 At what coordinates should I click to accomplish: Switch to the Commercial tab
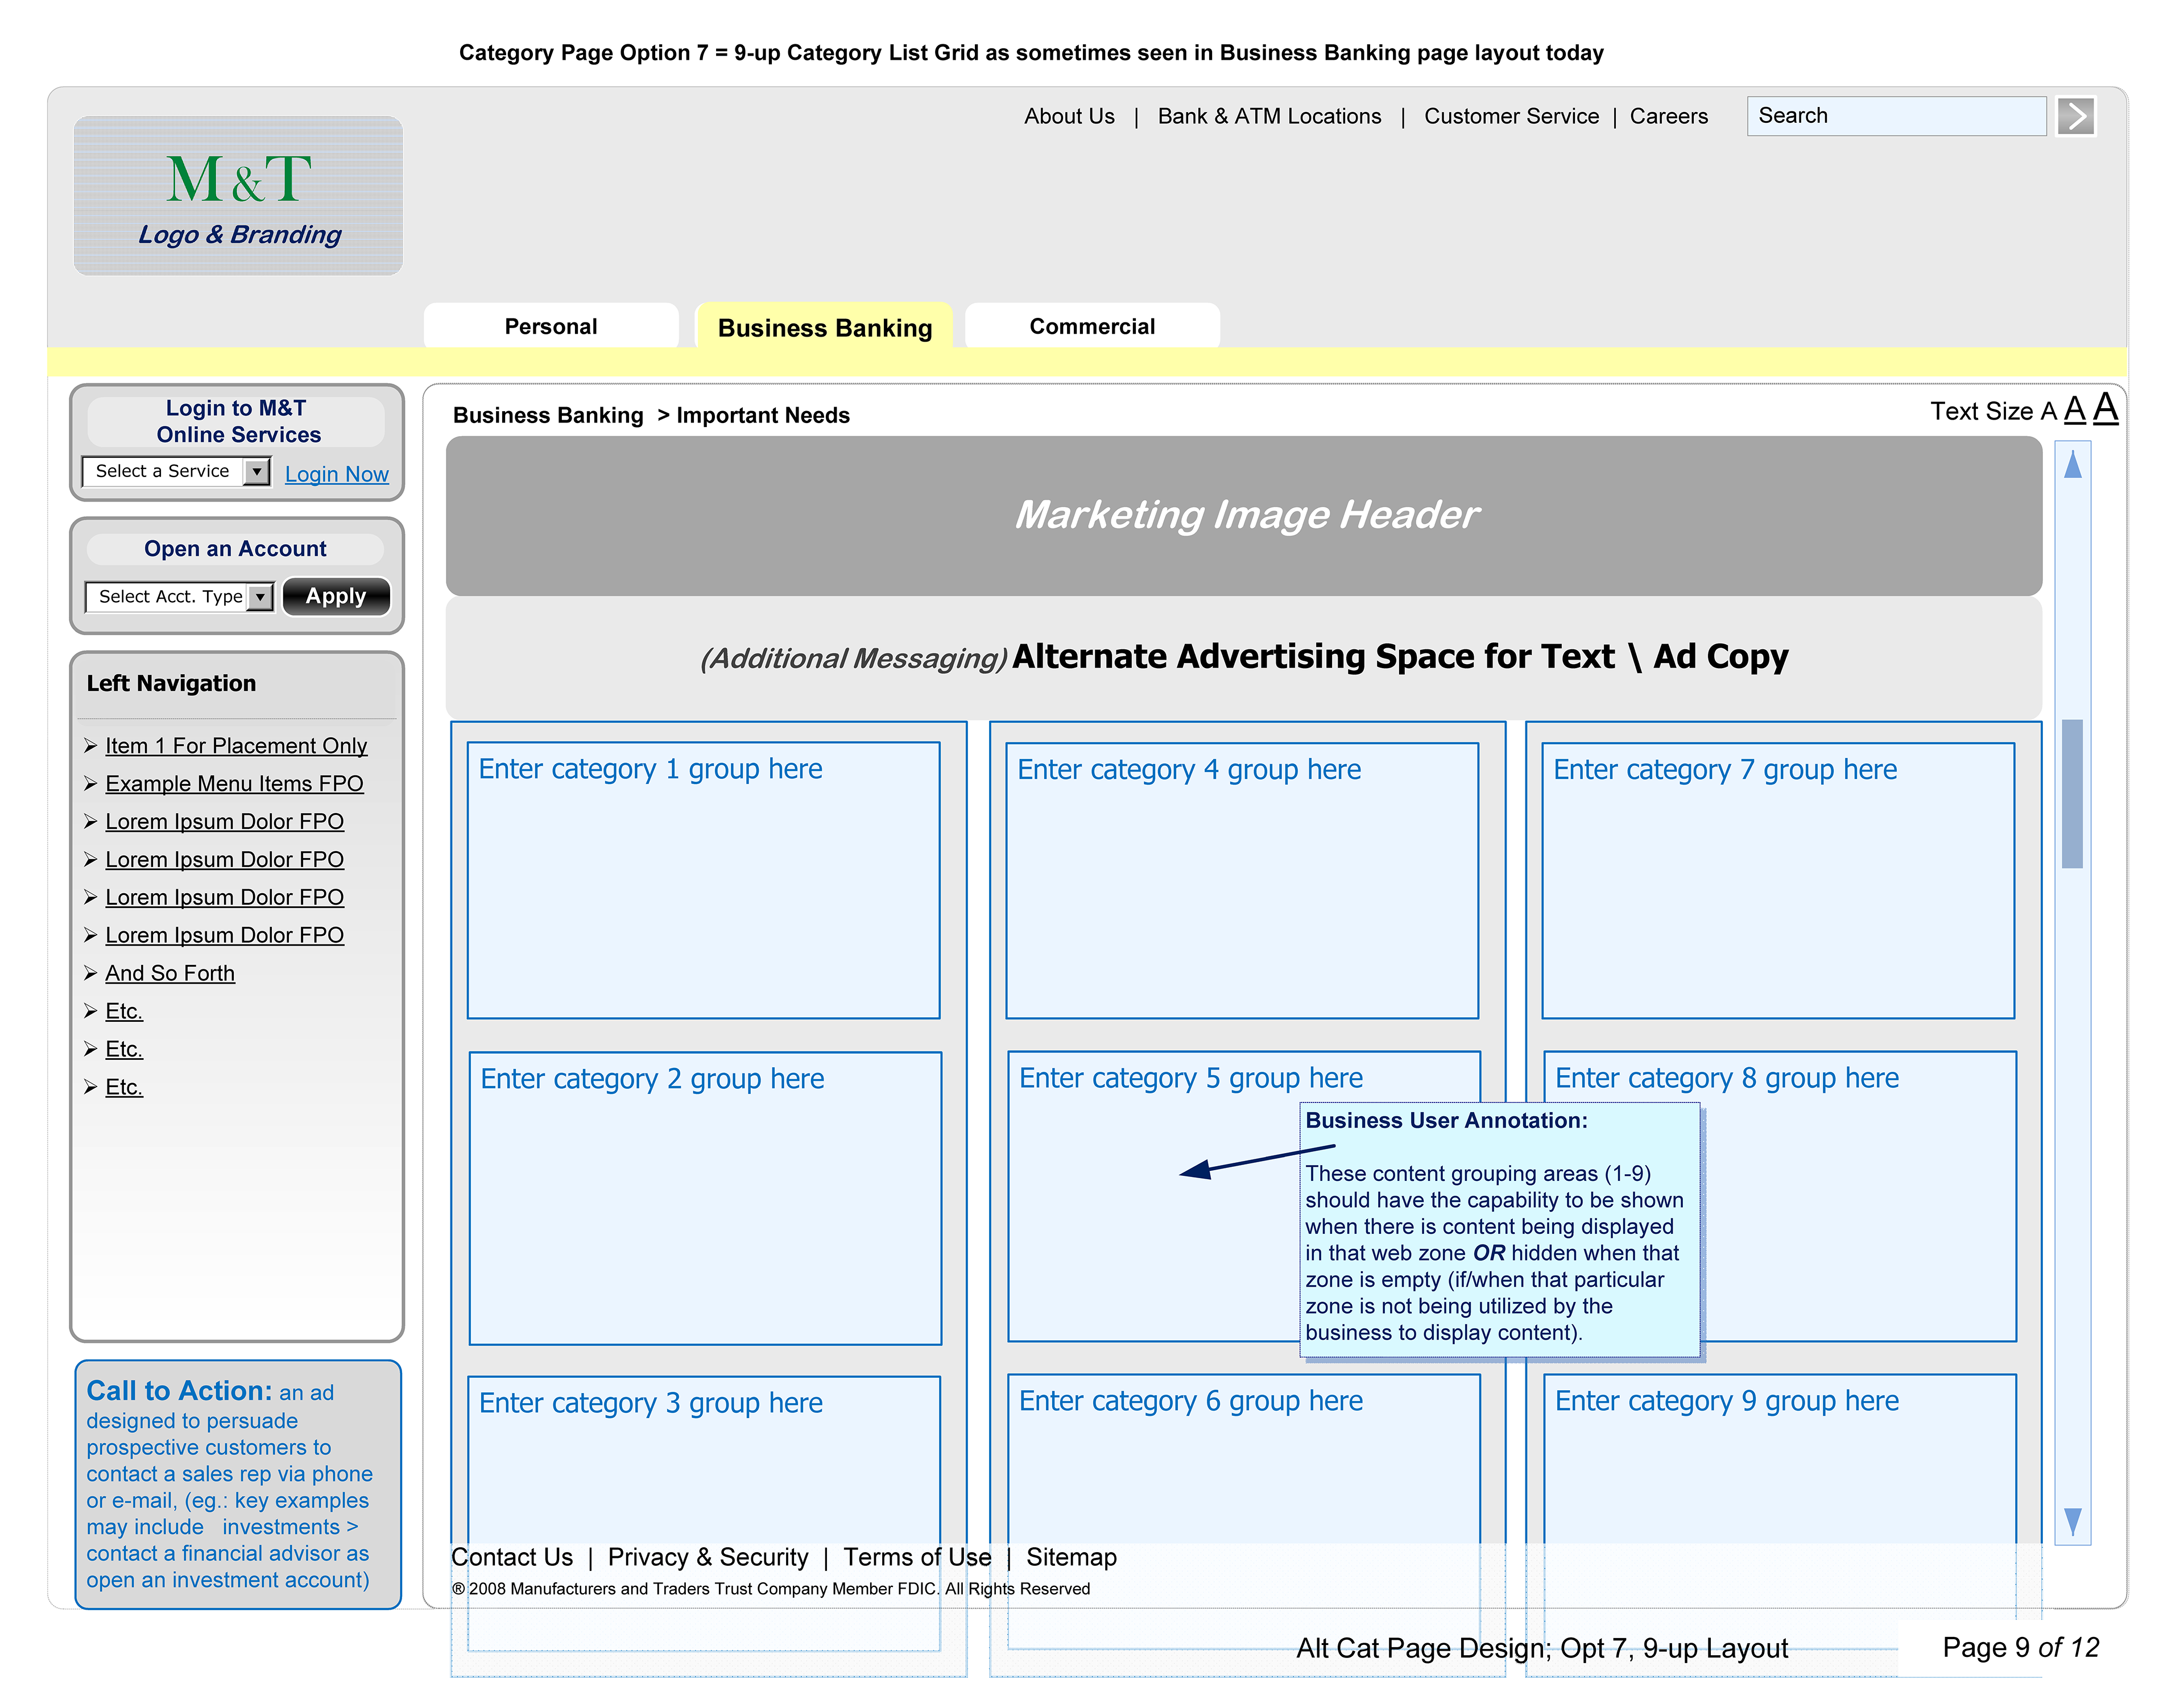1091,327
